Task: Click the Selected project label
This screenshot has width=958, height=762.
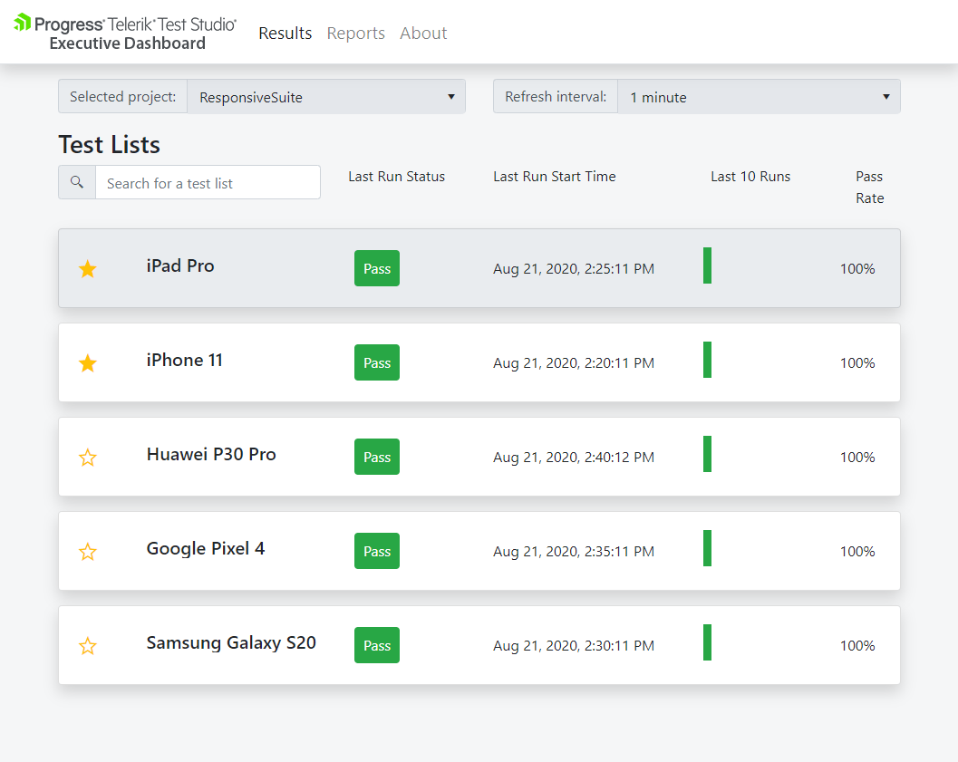Action: (x=122, y=96)
